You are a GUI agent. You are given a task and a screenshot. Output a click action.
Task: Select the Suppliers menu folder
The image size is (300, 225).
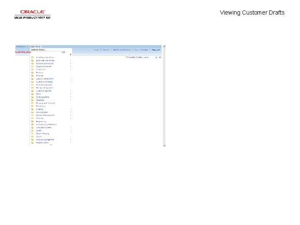pos(40,100)
